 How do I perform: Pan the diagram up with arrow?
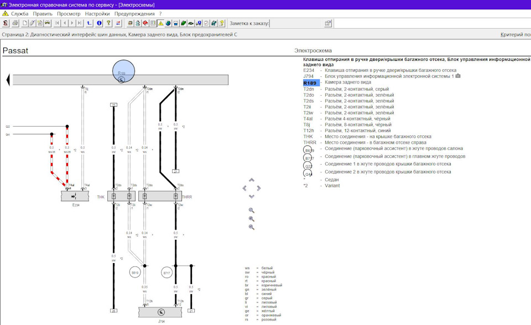(x=252, y=180)
